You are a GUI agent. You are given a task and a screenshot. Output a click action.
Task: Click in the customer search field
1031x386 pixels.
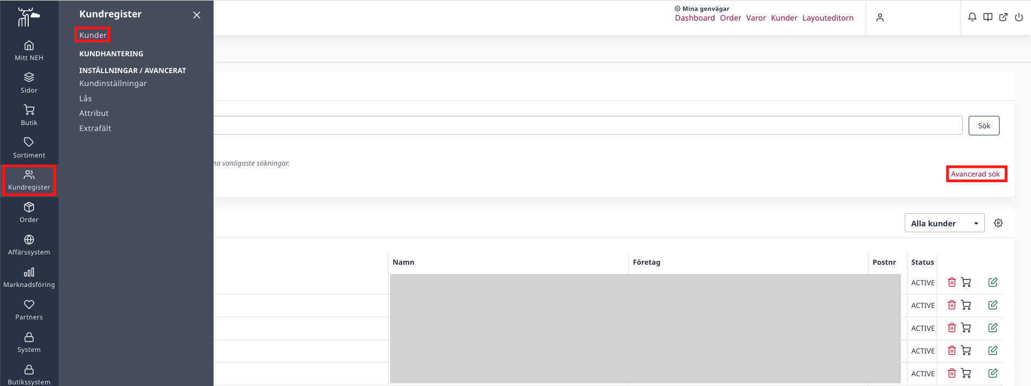588,126
